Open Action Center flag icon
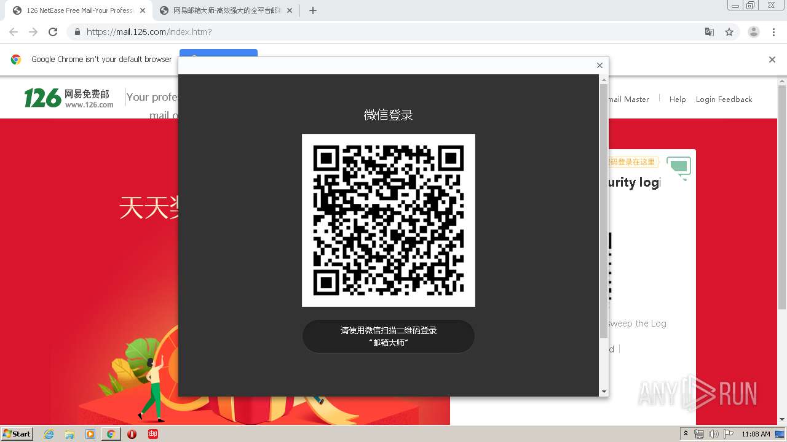This screenshot has height=442, width=787. pos(729,434)
